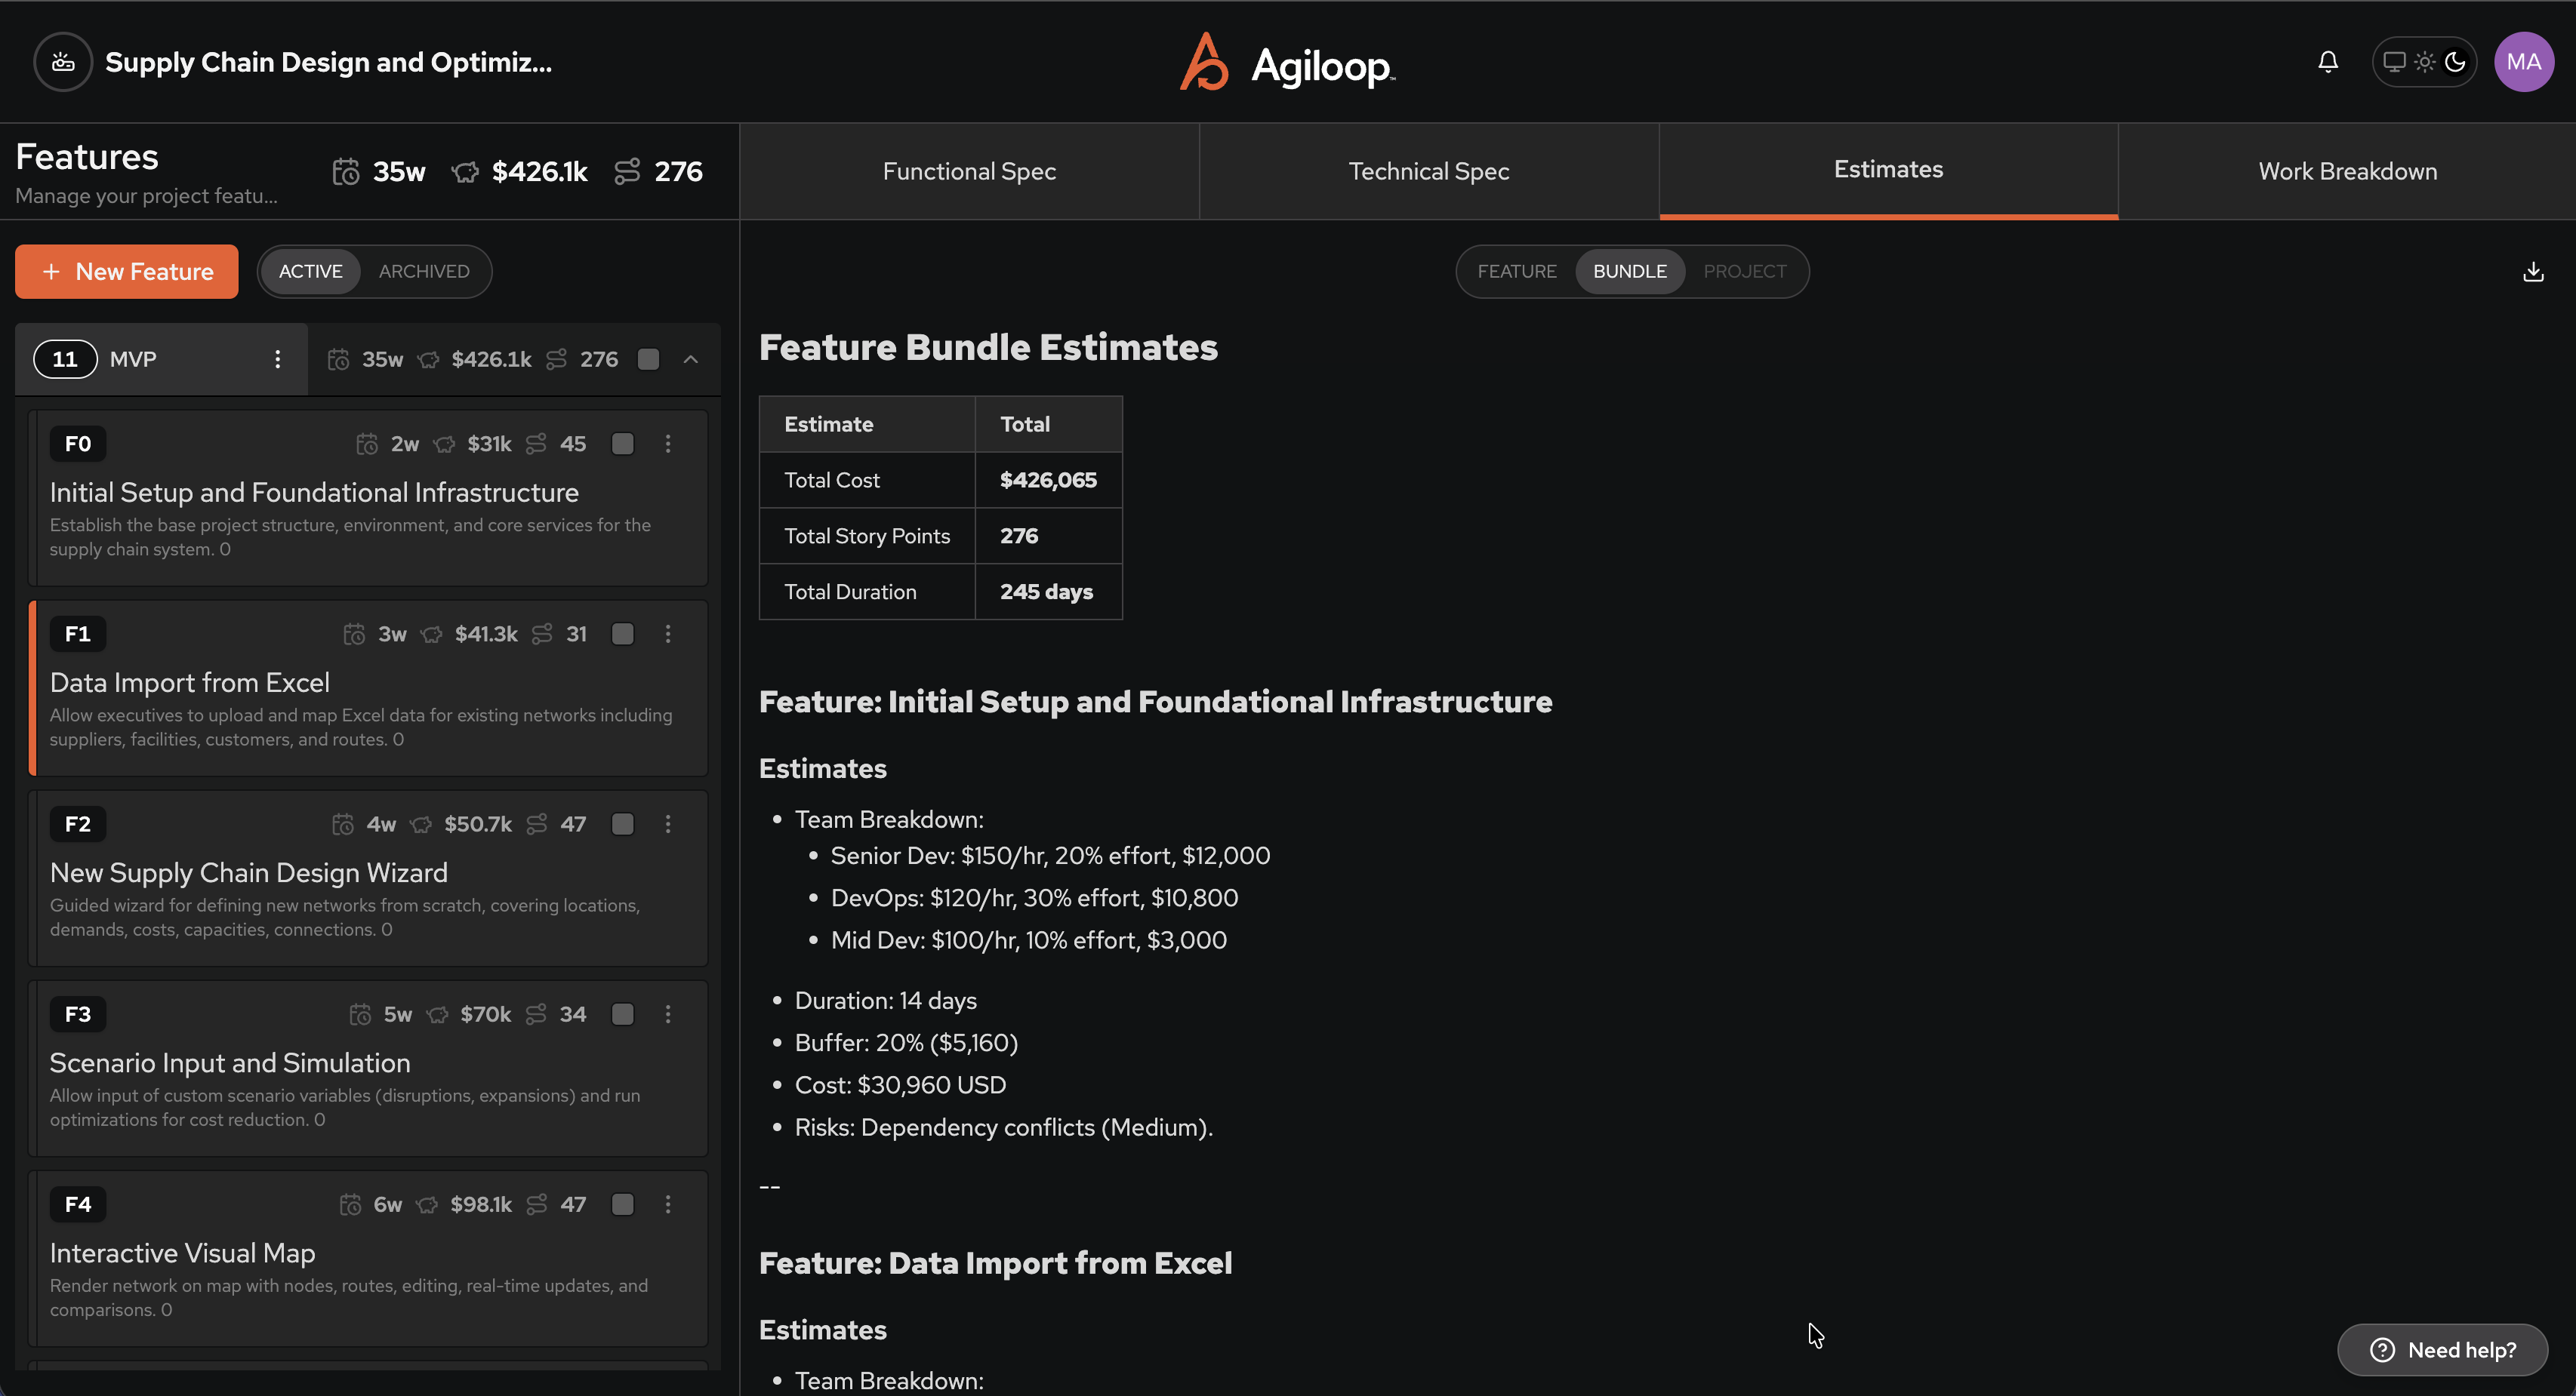Check the F0 feature checkbox
This screenshot has height=1396, width=2576.
pyautogui.click(x=622, y=444)
